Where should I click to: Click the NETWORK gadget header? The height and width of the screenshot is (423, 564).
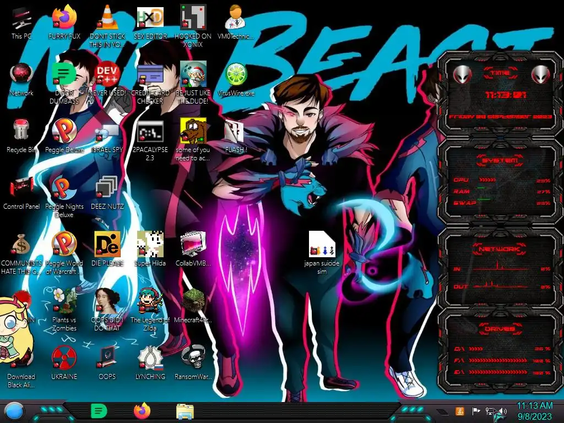coord(500,248)
